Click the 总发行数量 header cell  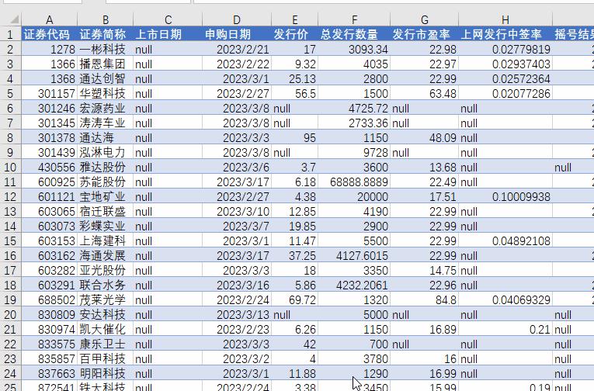coord(354,34)
